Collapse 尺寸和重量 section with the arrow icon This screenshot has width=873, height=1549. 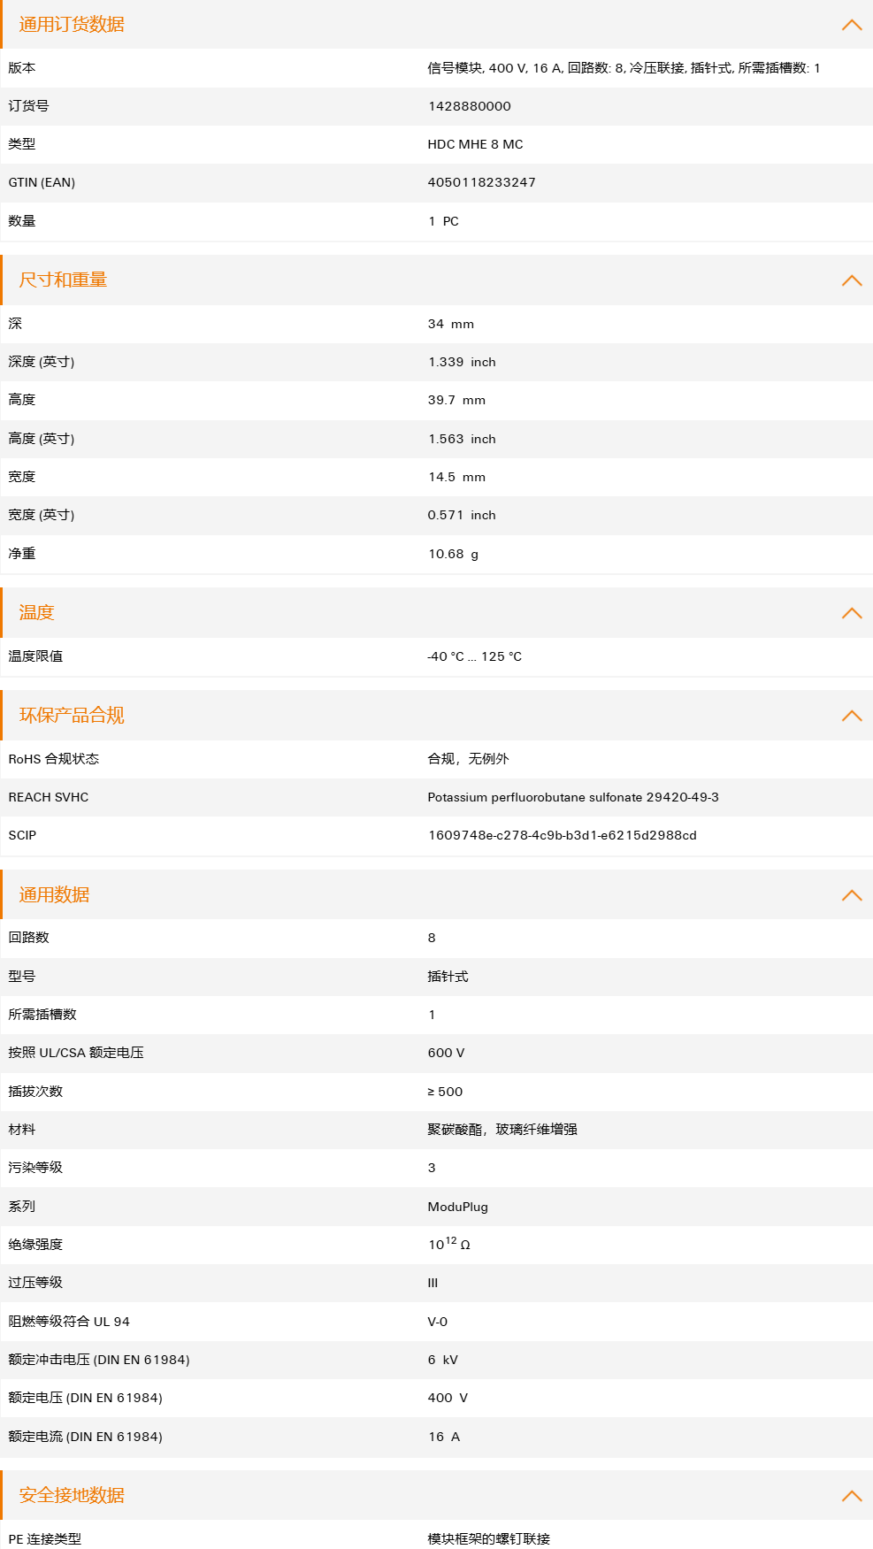pyautogui.click(x=851, y=280)
